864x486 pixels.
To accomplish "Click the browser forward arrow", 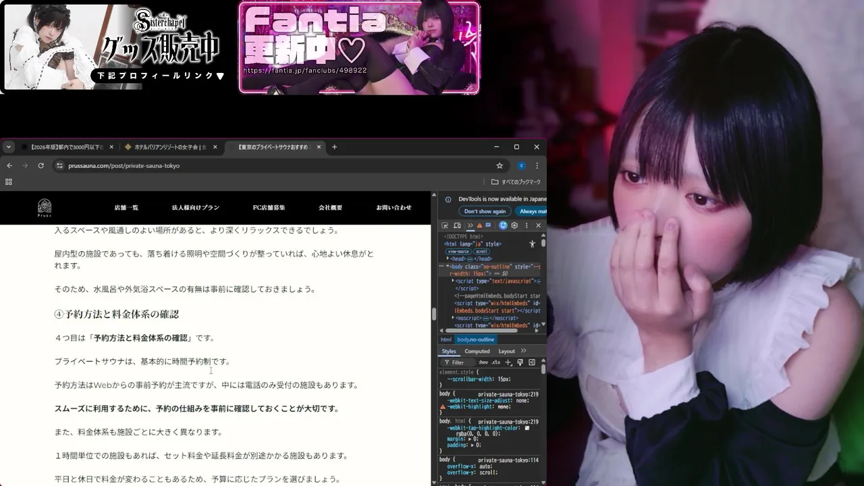I will click(25, 165).
